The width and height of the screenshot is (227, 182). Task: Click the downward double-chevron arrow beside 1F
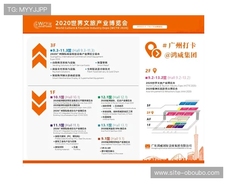point(39,103)
